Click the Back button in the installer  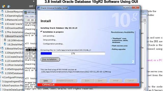click(87, 81)
